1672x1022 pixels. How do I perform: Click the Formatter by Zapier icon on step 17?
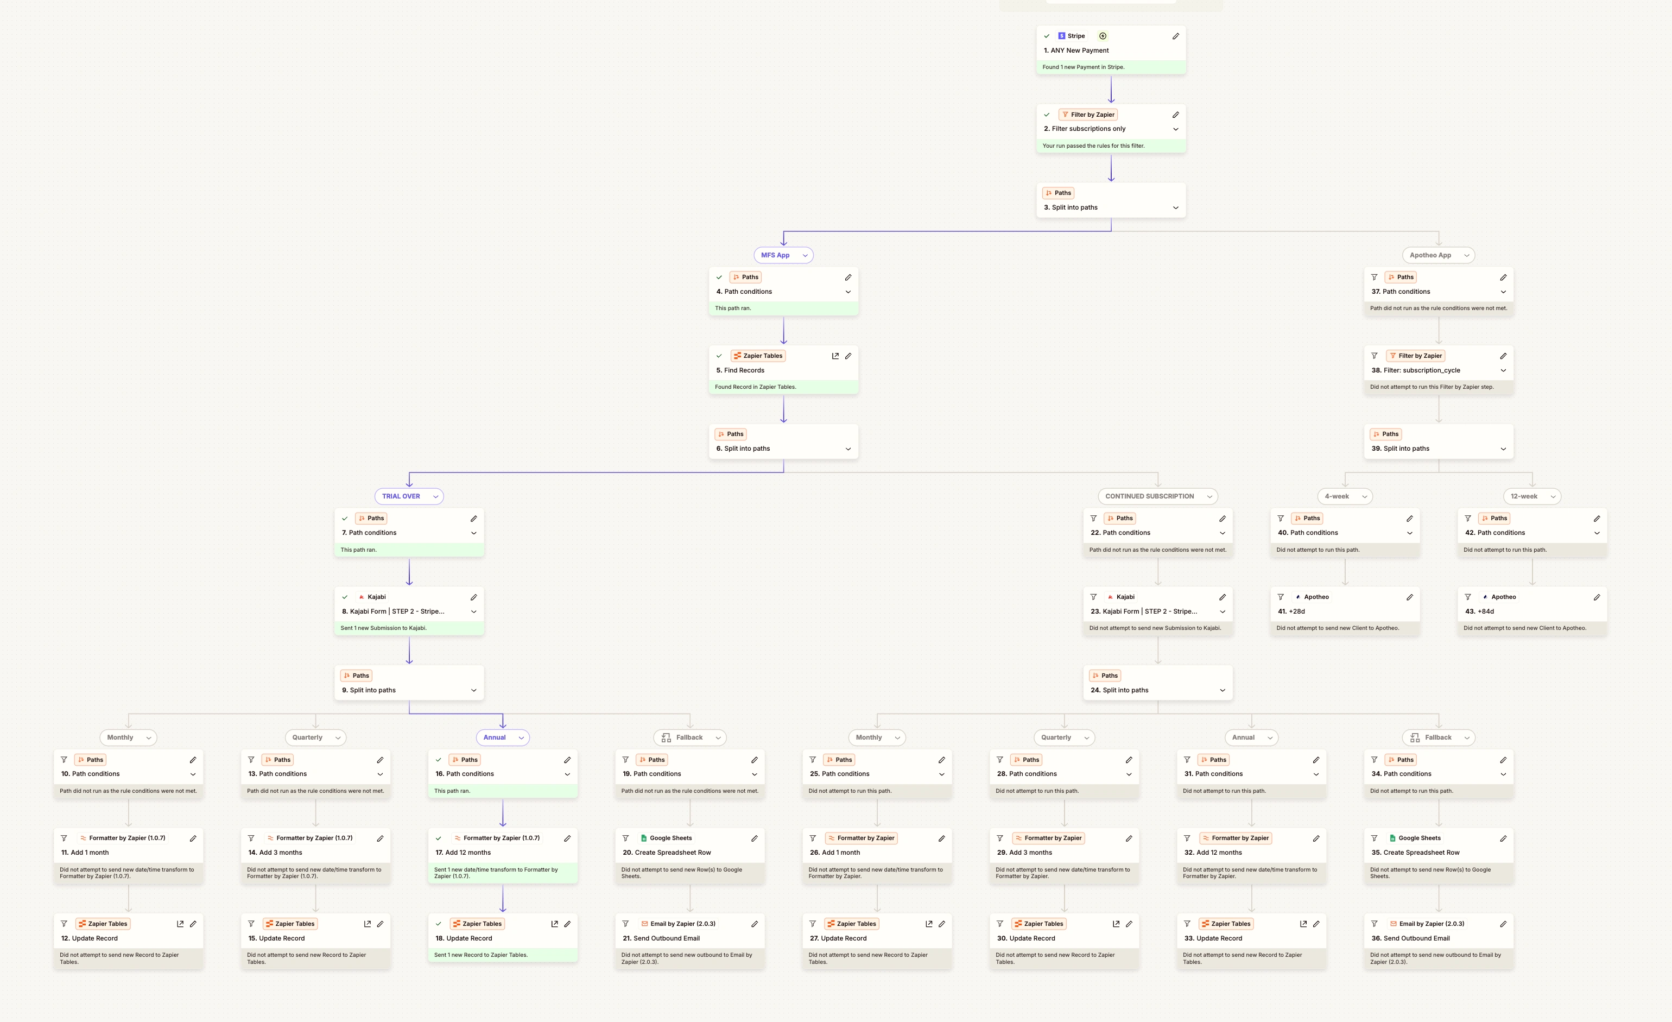point(459,837)
